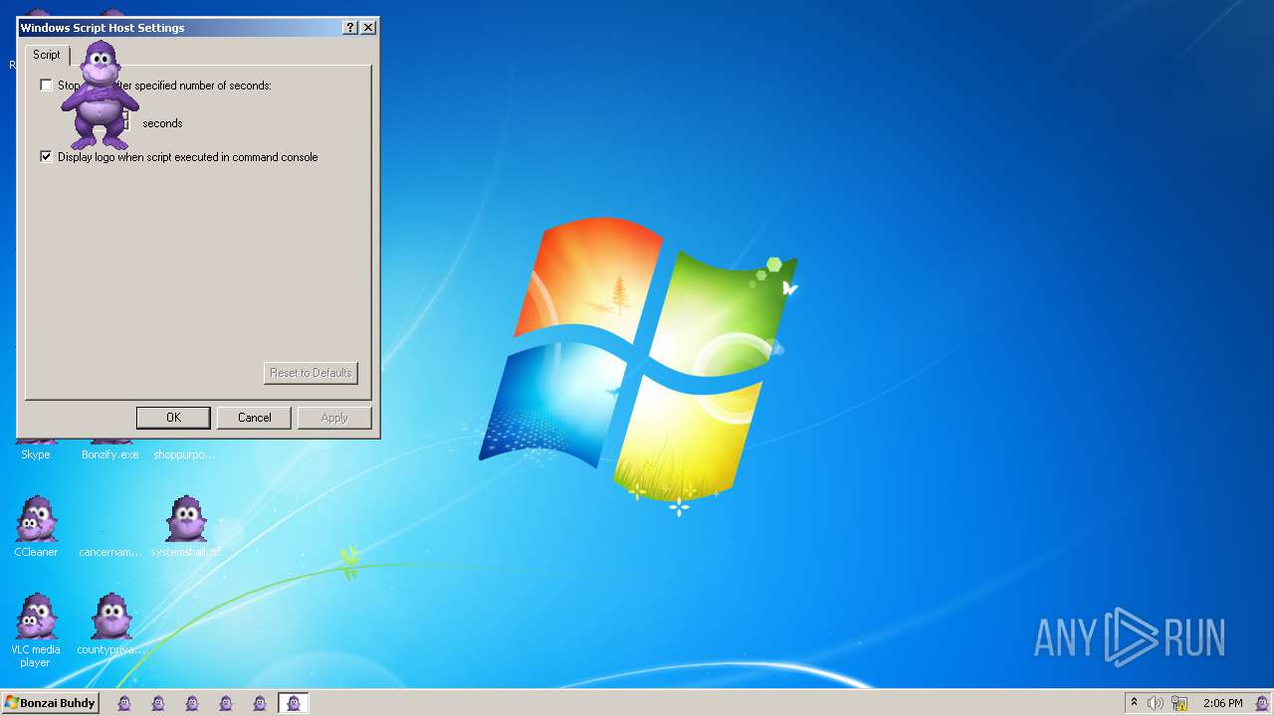The width and height of the screenshot is (1274, 716).
Task: Click the Cancel button
Action: (x=254, y=418)
